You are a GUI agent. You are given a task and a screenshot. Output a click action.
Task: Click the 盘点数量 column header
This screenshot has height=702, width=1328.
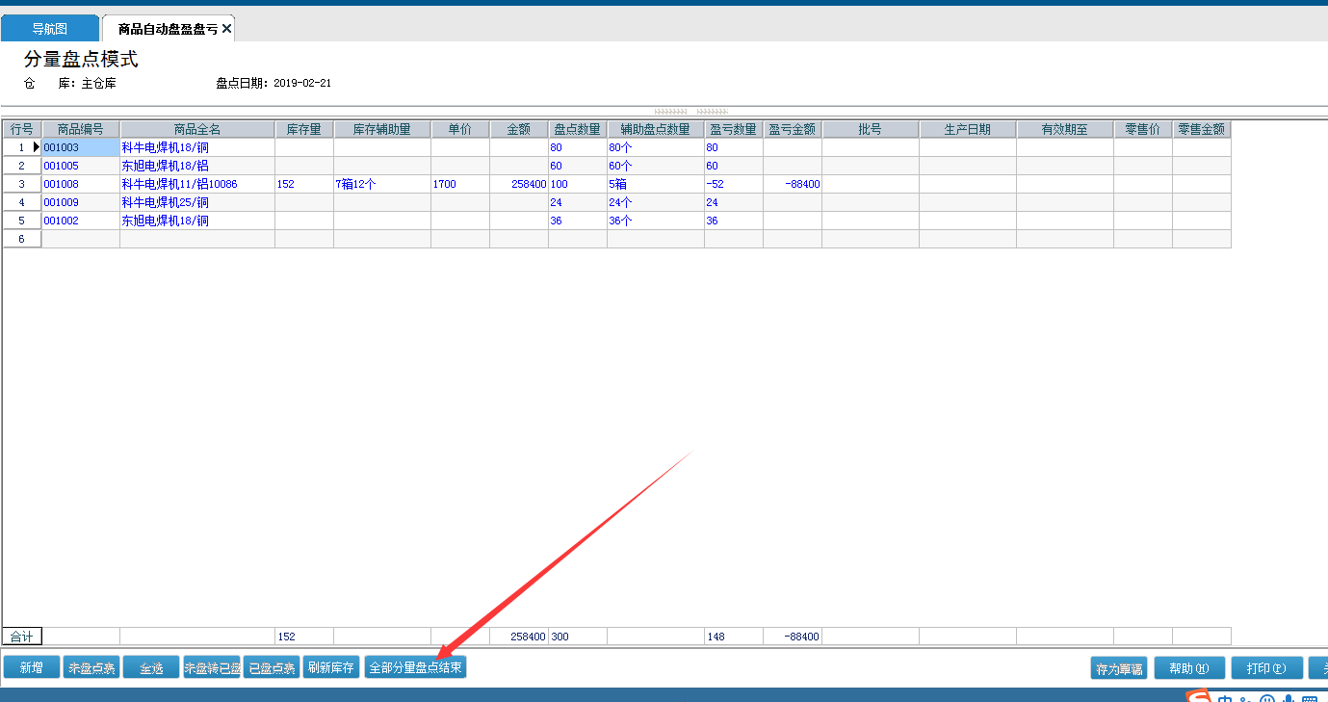coord(577,129)
